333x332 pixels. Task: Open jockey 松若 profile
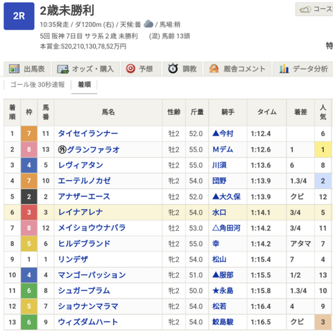click(219, 306)
